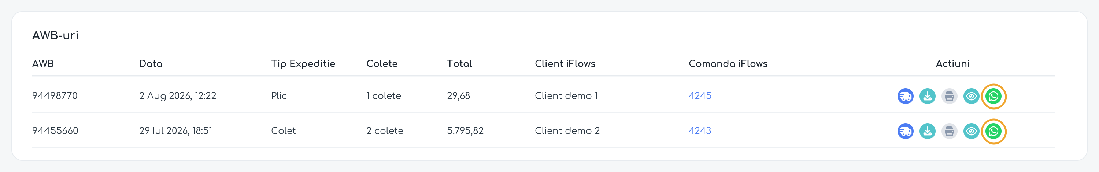Screen dimensions: 1099x172
Task: Select the AWB number 94498770 cell
Action: point(55,95)
